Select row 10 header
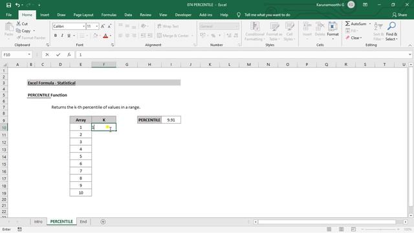 point(4,128)
